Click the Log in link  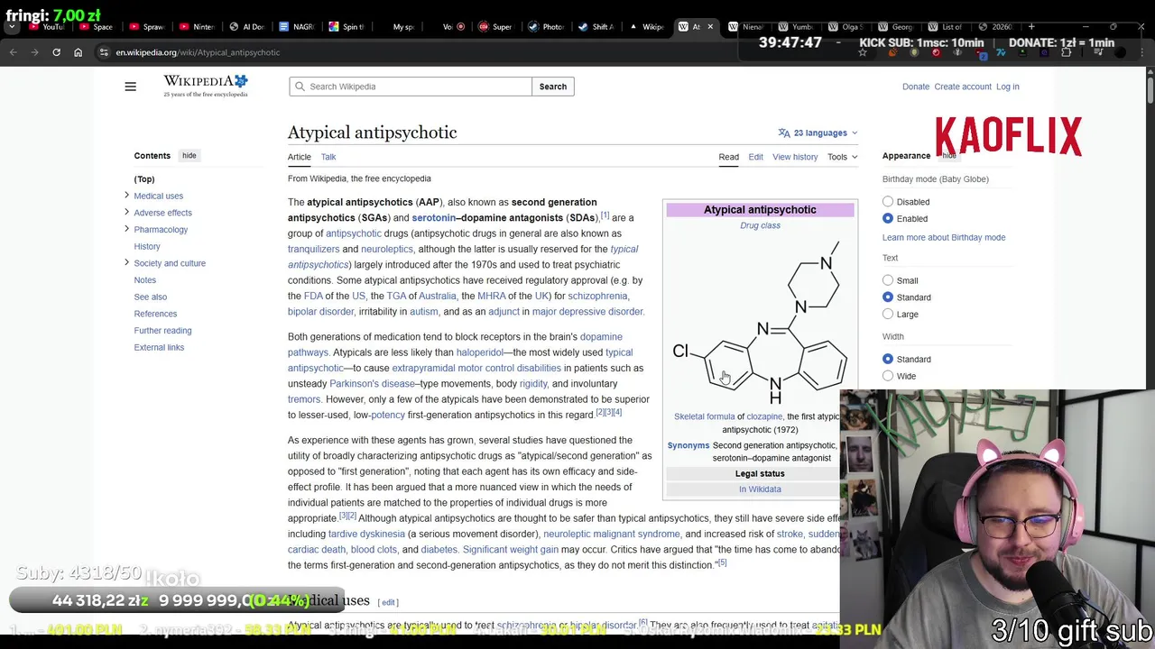tap(1007, 87)
